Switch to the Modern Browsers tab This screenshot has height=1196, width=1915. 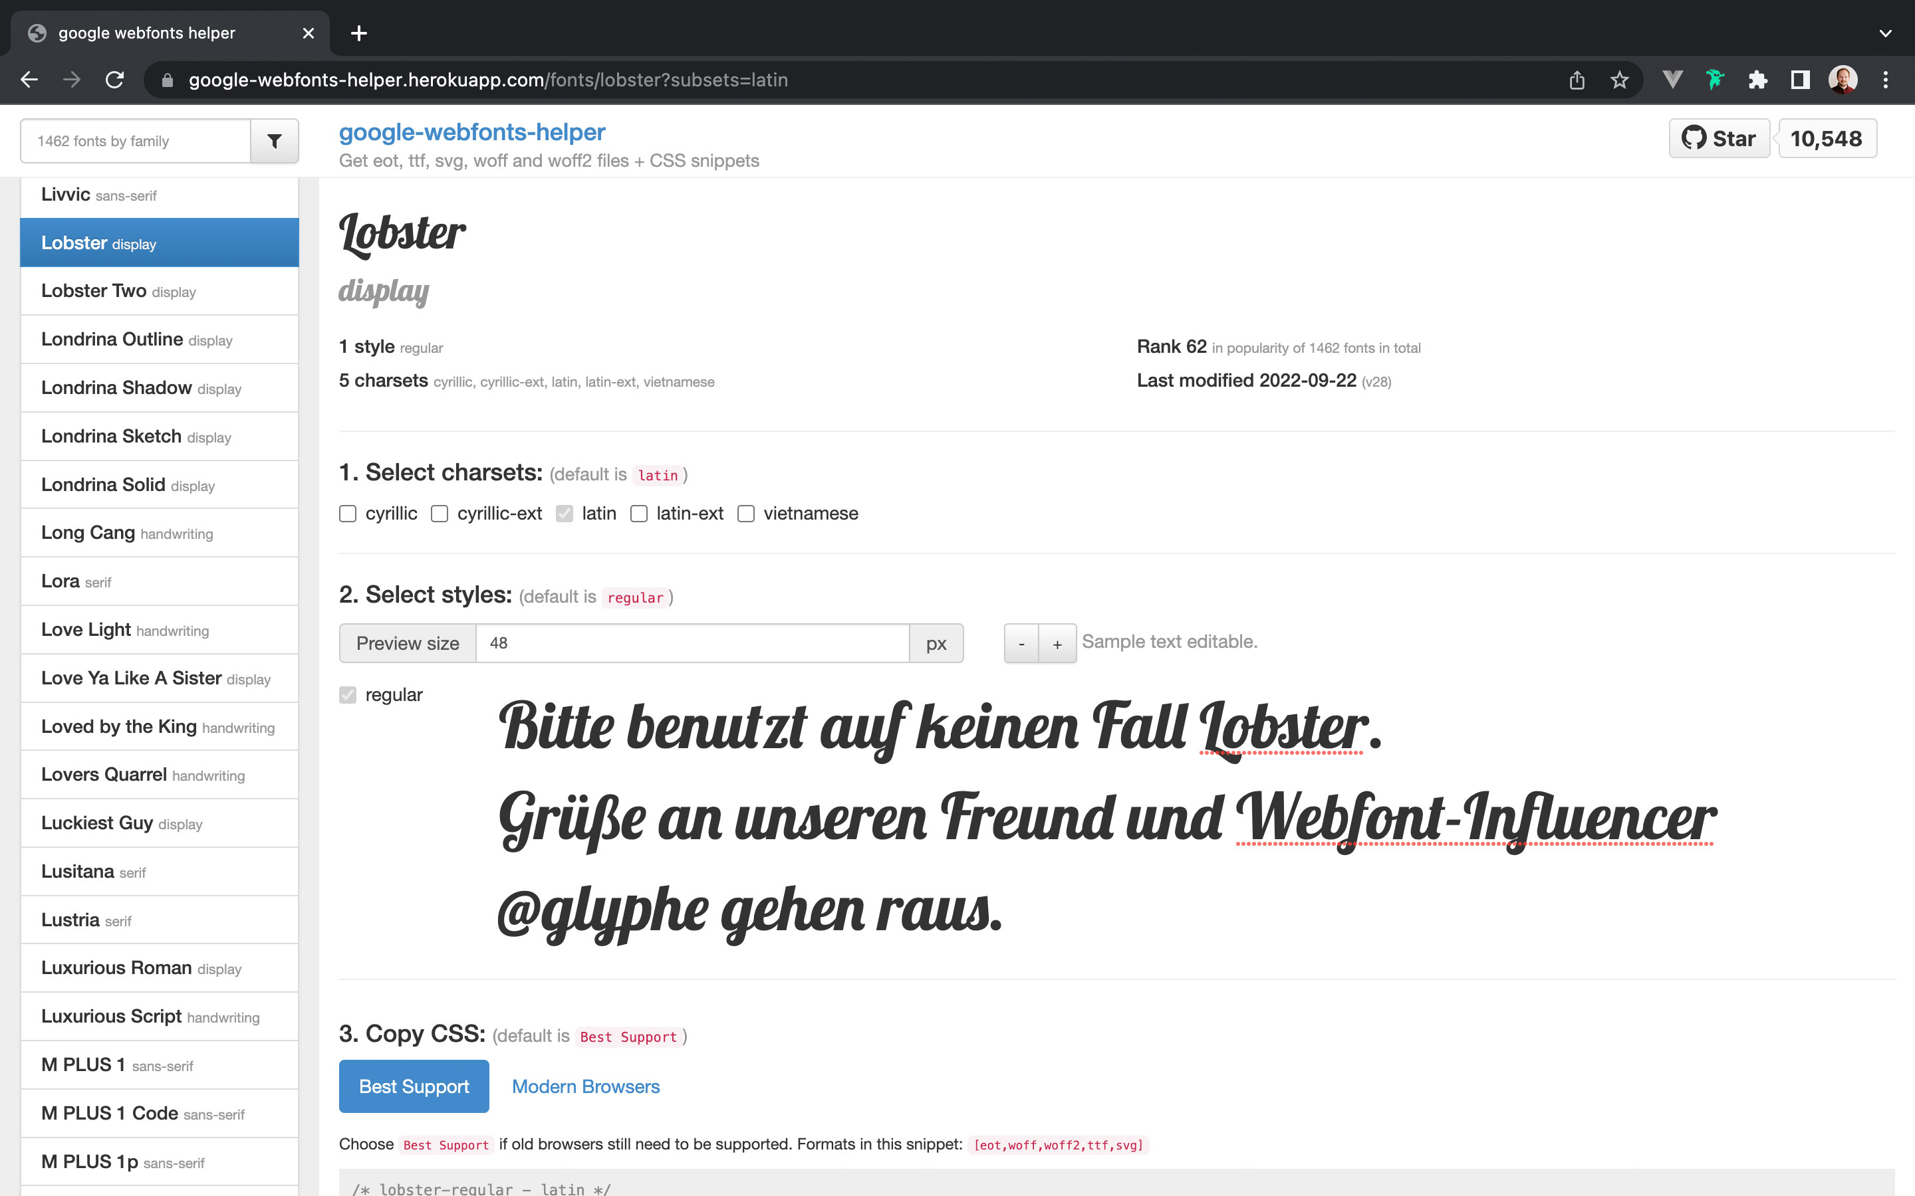[x=586, y=1086]
